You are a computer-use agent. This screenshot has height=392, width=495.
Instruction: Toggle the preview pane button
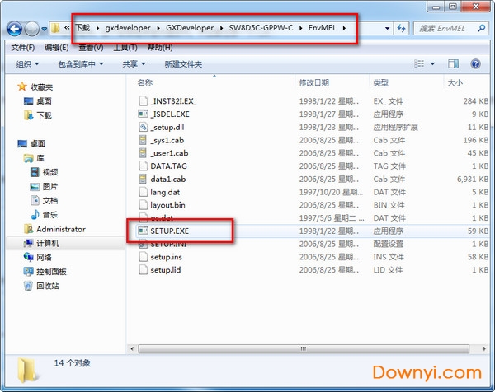[x=453, y=64]
